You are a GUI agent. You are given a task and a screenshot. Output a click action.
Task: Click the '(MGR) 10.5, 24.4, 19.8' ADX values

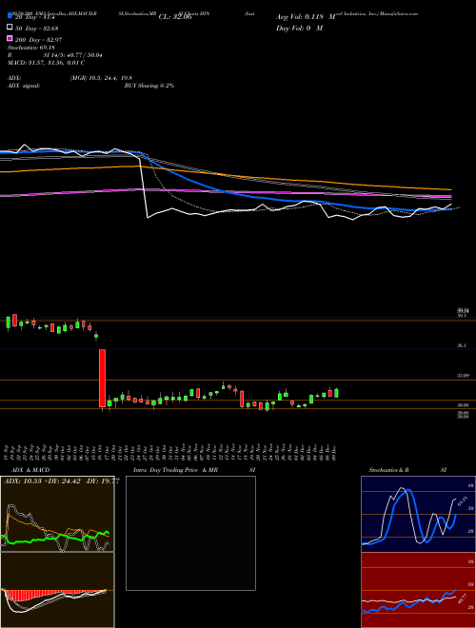point(101,78)
